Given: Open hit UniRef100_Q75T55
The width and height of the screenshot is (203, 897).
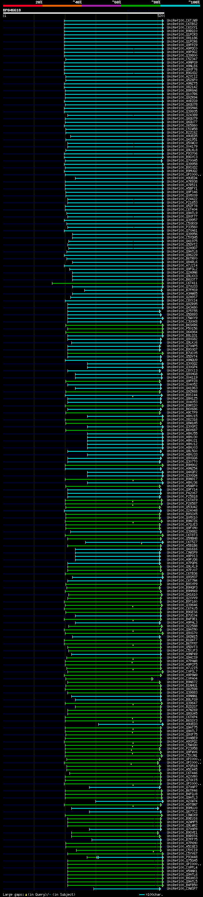Looking at the screenshot, I should tap(182, 311).
